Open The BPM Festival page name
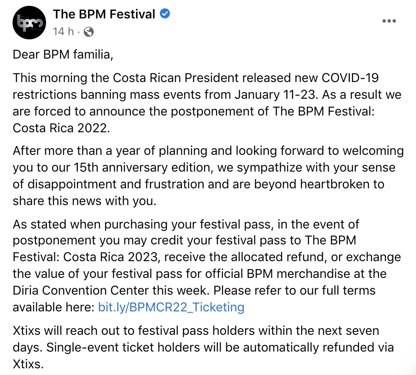 [104, 14]
